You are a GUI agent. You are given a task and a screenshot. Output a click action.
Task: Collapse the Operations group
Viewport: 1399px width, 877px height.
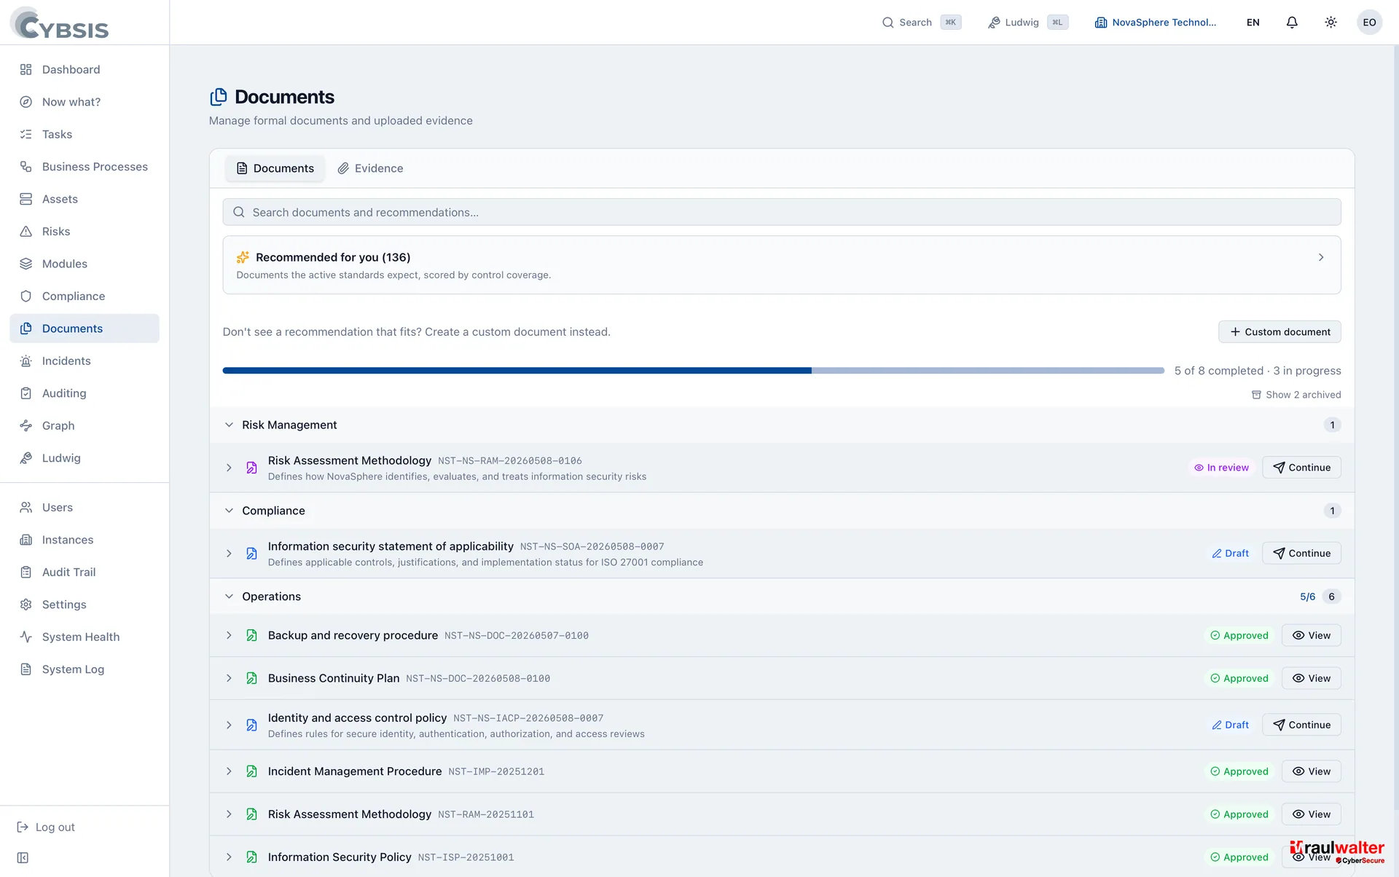(229, 597)
